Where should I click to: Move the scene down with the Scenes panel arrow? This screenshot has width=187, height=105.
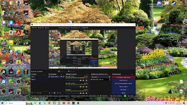[40, 93]
